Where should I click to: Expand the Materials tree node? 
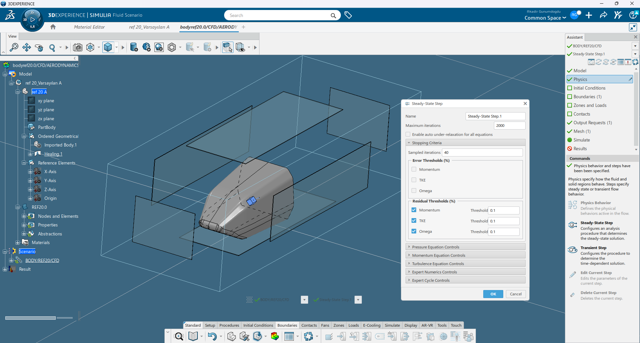tap(18, 243)
